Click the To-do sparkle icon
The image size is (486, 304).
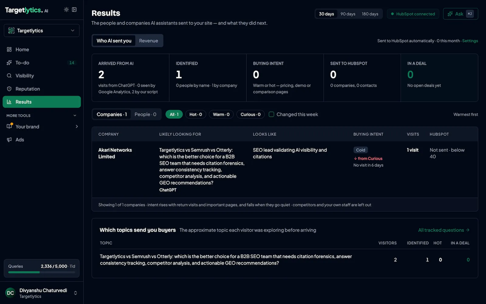pyautogui.click(x=9, y=63)
